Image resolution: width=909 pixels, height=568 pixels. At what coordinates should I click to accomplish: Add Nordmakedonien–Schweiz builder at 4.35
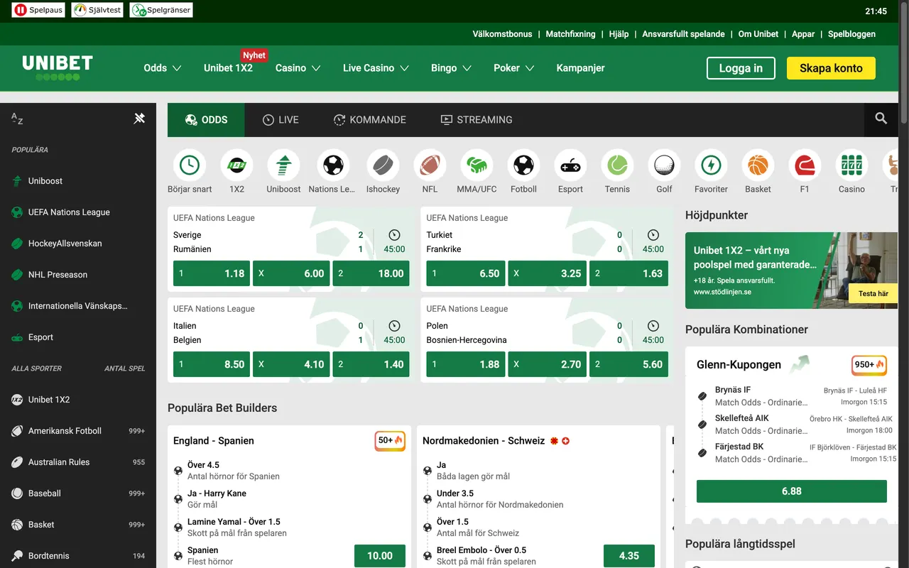click(629, 556)
